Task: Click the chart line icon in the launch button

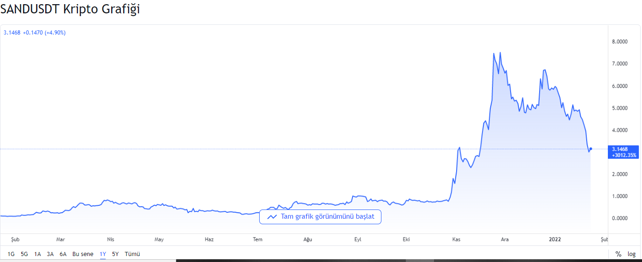Action: 272,217
